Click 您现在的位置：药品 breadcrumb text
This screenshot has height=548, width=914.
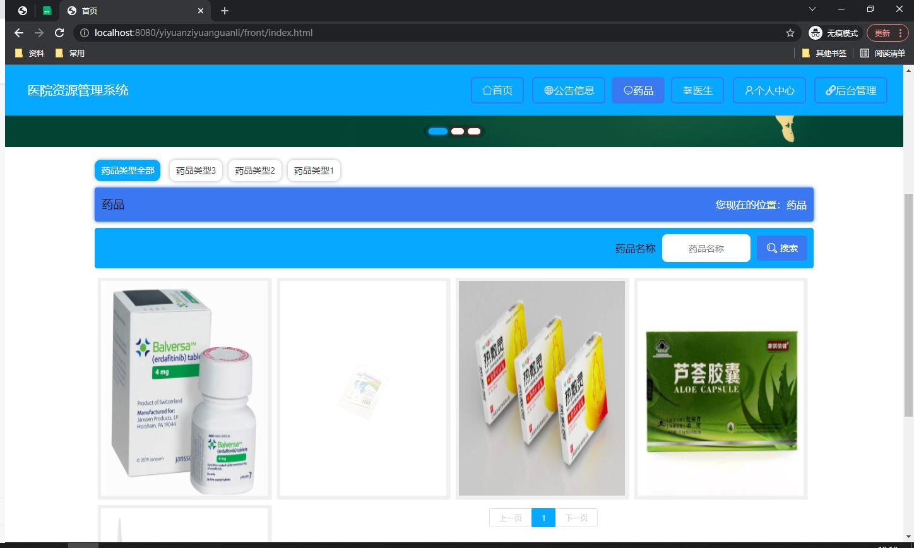pos(761,205)
